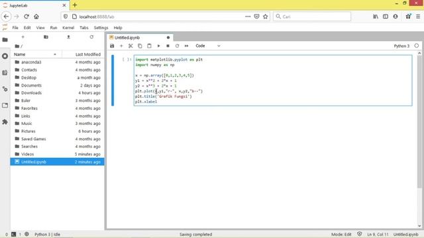Open the browser page actions ellipsis
This screenshot has width=424, height=238.
248,17
